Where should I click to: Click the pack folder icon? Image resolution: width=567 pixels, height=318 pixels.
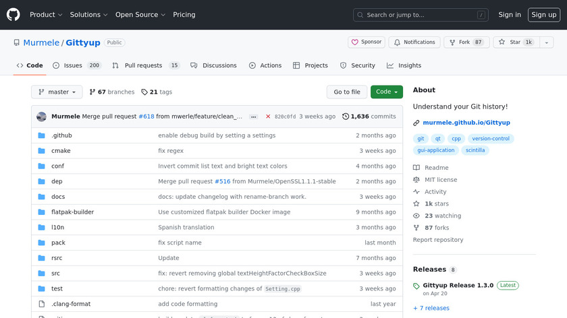click(x=42, y=243)
